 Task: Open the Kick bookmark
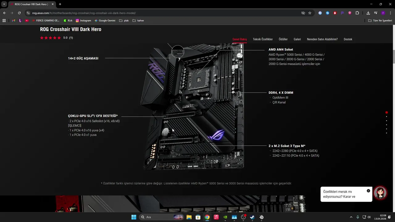tap(68, 21)
